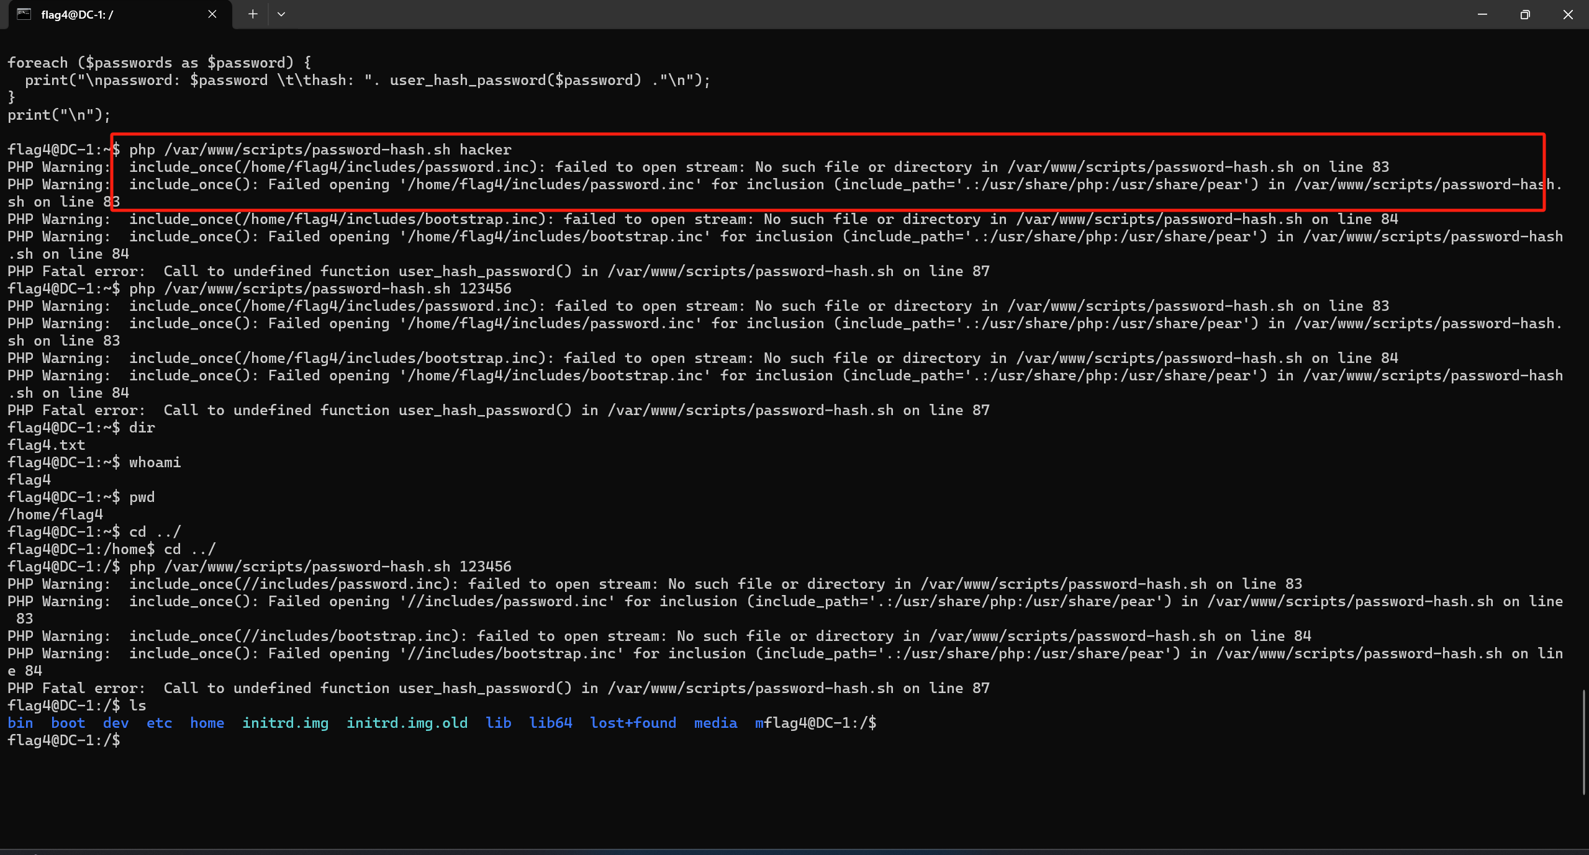Expand the new-tab profile dropdown chevron
Image resolution: width=1589 pixels, height=855 pixels.
(281, 14)
